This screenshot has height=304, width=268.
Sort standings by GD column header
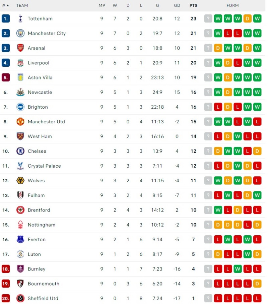click(x=177, y=5)
